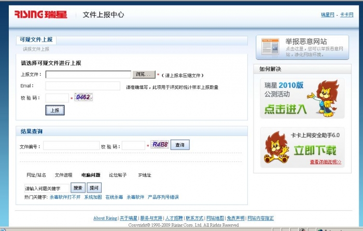Select the 网址/站名 search tab

36,175
